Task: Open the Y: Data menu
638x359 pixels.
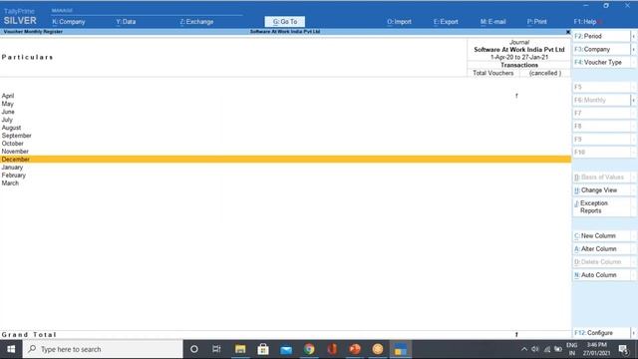Action: 126,22
